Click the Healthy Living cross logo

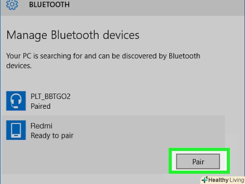(205, 180)
